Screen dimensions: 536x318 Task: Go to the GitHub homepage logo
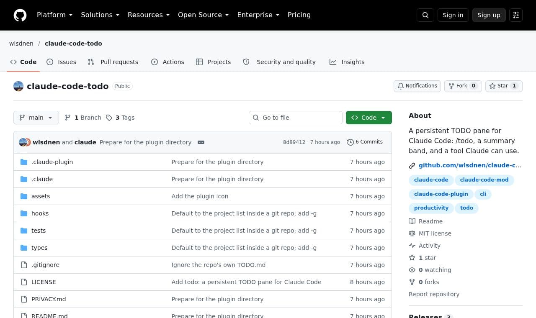20,15
